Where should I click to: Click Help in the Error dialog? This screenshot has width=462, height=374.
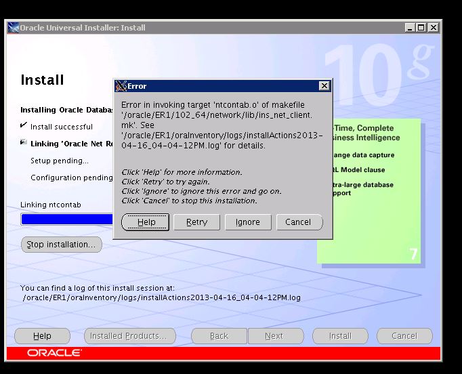pyautogui.click(x=145, y=222)
